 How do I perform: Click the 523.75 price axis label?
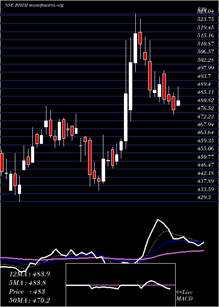point(205,19)
